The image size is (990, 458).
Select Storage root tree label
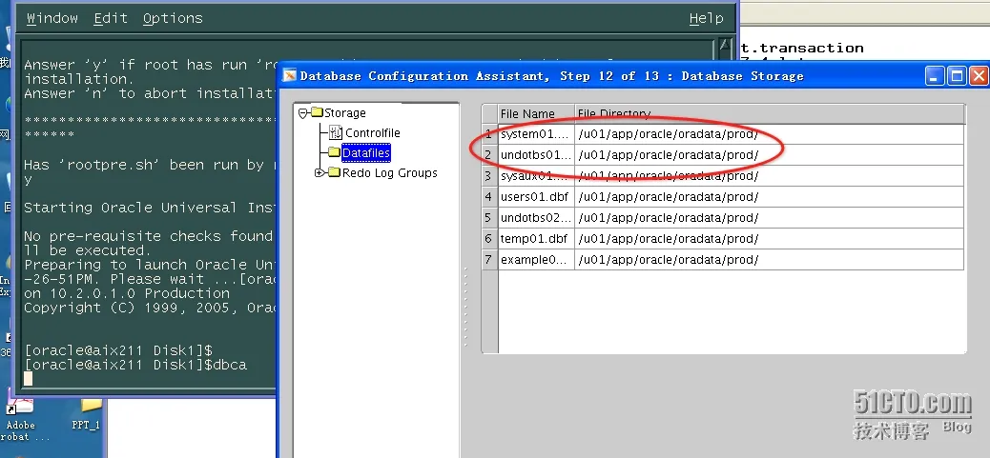(344, 112)
